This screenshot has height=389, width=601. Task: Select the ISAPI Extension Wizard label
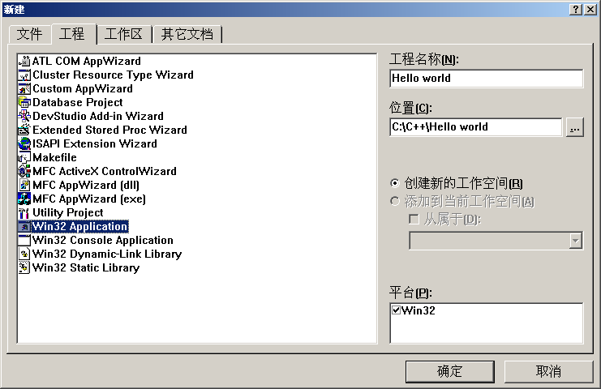click(95, 144)
